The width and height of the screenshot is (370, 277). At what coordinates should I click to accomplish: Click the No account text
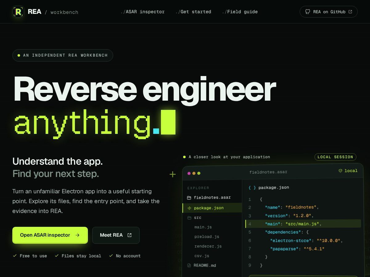click(x=128, y=256)
